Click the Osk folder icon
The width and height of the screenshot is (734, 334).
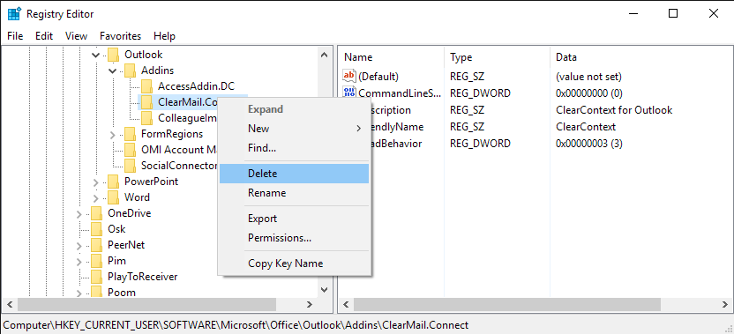[x=96, y=229]
